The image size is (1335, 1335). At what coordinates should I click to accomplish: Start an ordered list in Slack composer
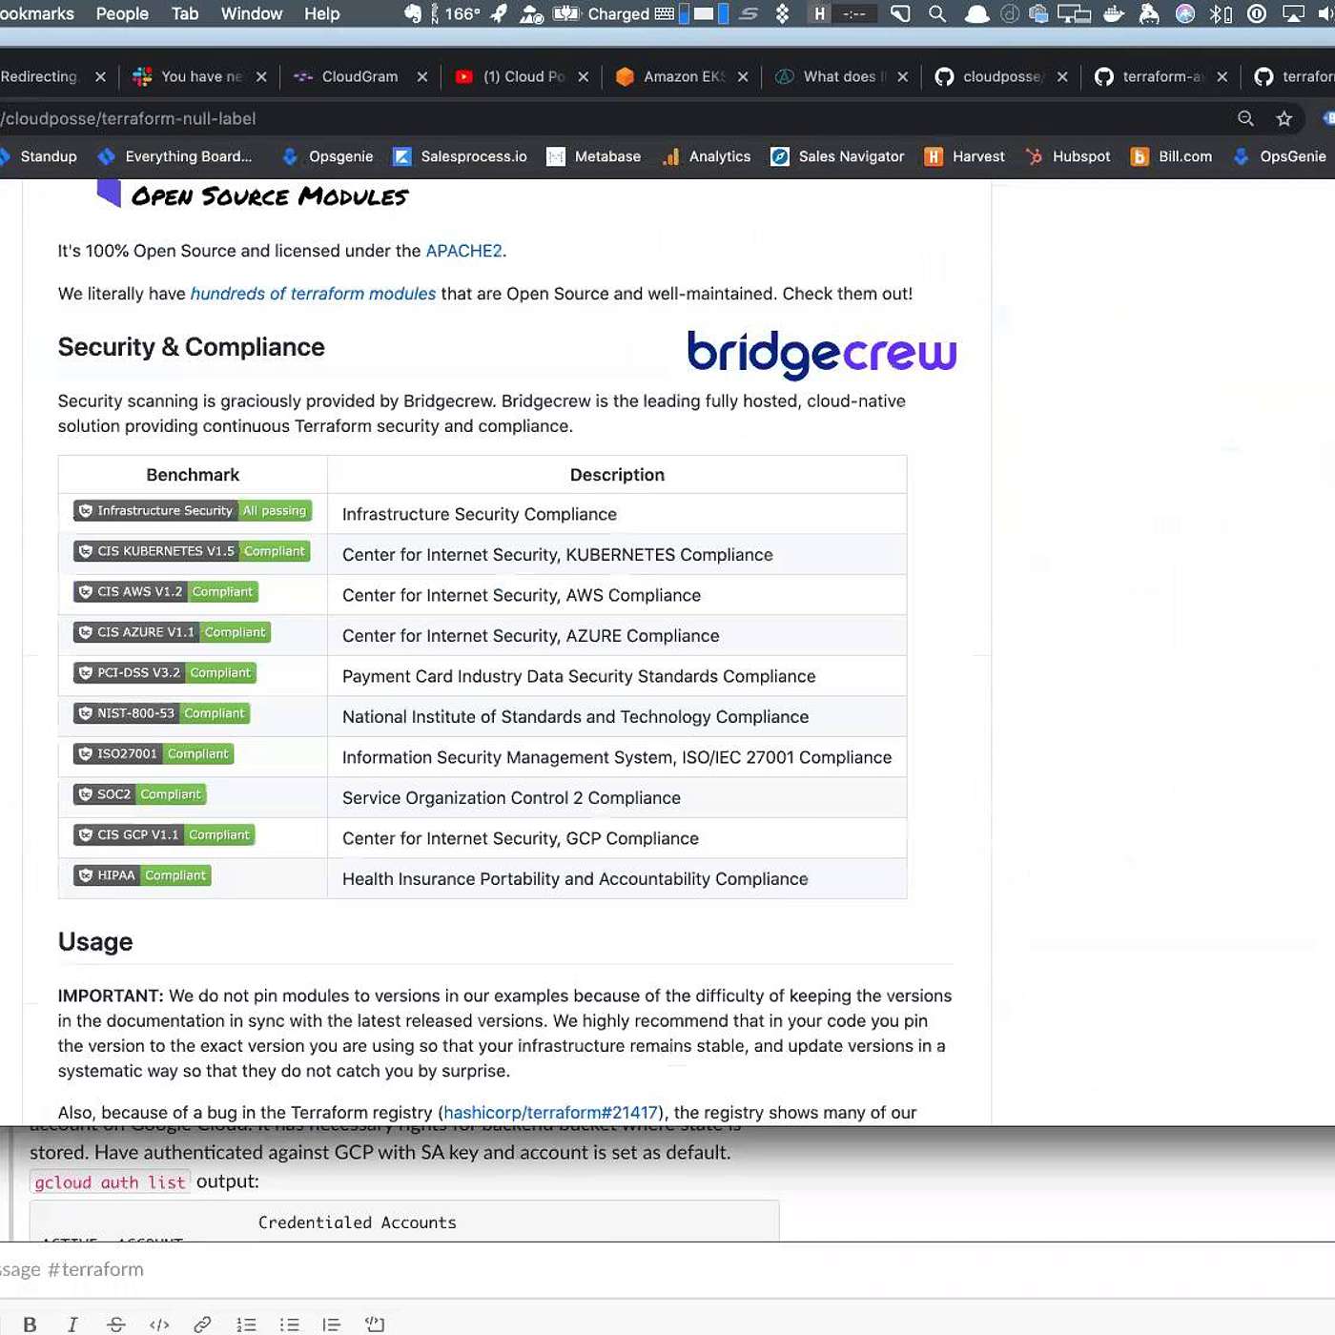pos(246,1324)
